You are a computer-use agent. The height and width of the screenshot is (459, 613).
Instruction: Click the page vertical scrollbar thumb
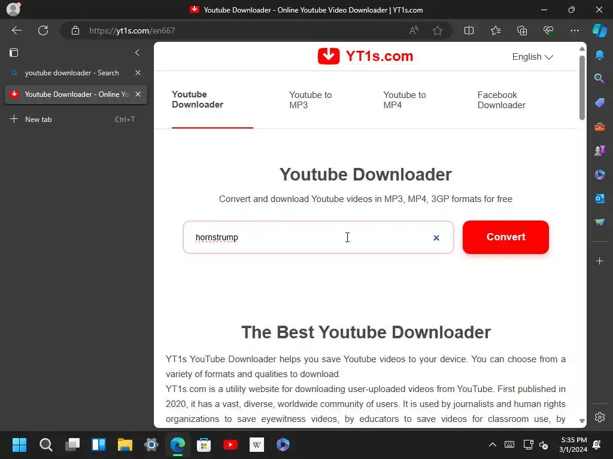coord(582,88)
